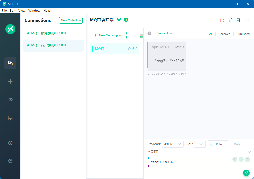This screenshot has width=254, height=179.
Task: Click the MQTTX title bar app icon
Action: pos(4,4)
